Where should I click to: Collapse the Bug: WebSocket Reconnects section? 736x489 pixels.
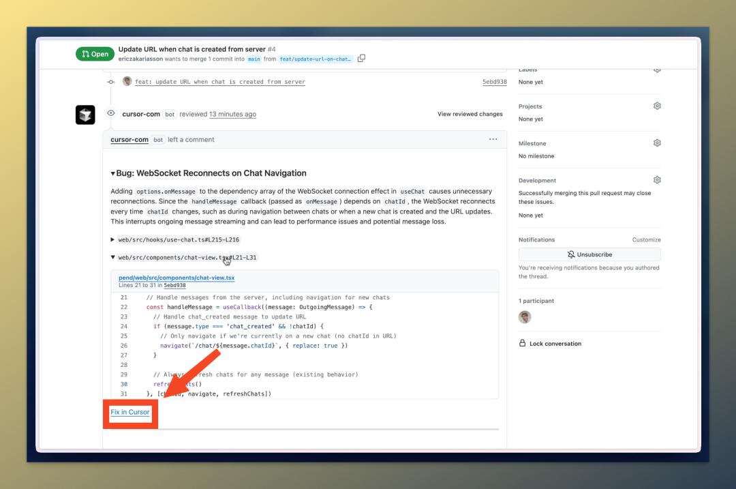coord(112,173)
